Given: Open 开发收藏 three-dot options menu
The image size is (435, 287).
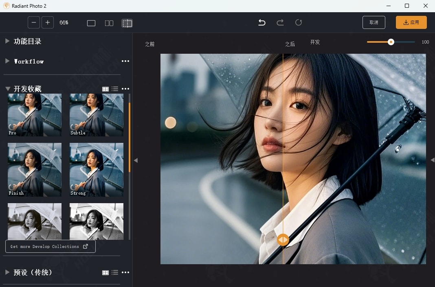Looking at the screenshot, I should click(125, 89).
